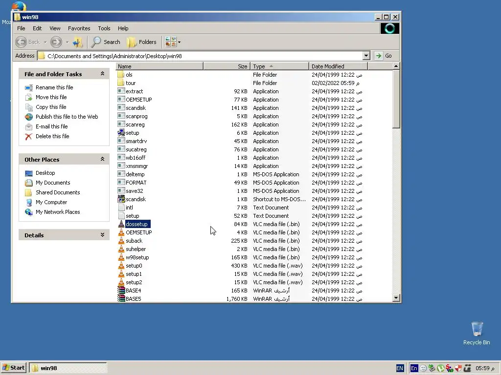The width and height of the screenshot is (501, 375).
Task: Expand the Details panel
Action: [102, 235]
